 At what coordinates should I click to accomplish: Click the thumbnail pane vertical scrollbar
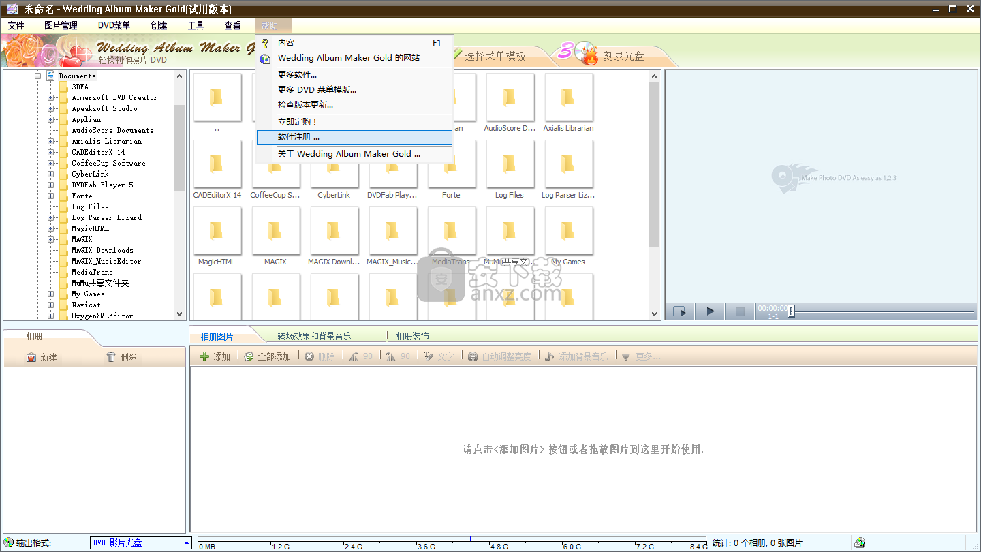(x=655, y=164)
